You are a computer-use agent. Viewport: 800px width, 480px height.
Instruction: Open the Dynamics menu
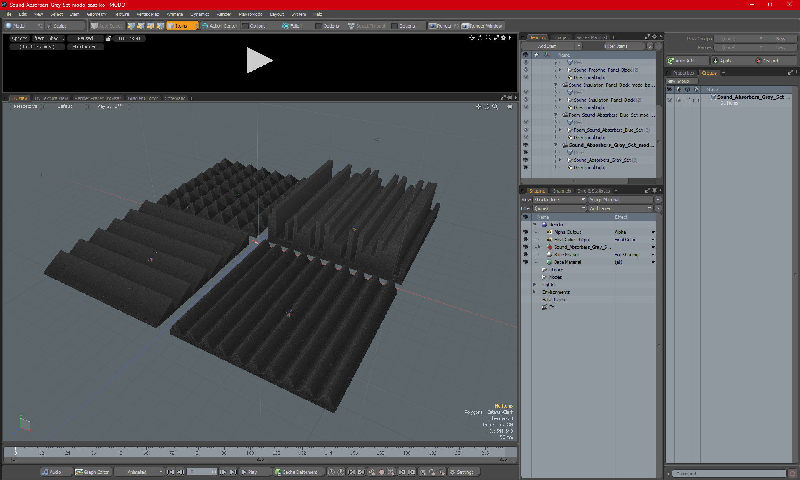click(200, 14)
